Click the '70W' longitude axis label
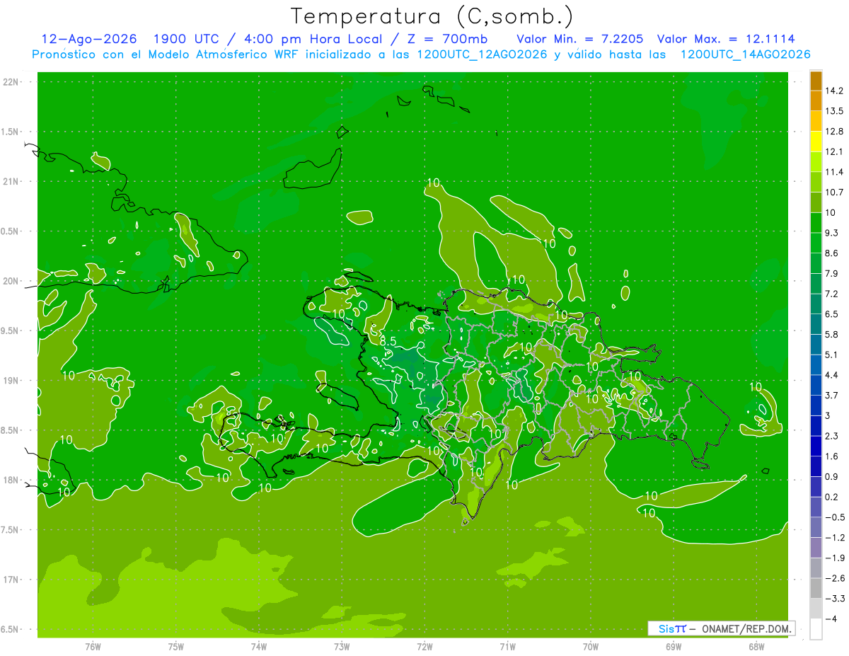The image size is (849, 656). (x=591, y=647)
